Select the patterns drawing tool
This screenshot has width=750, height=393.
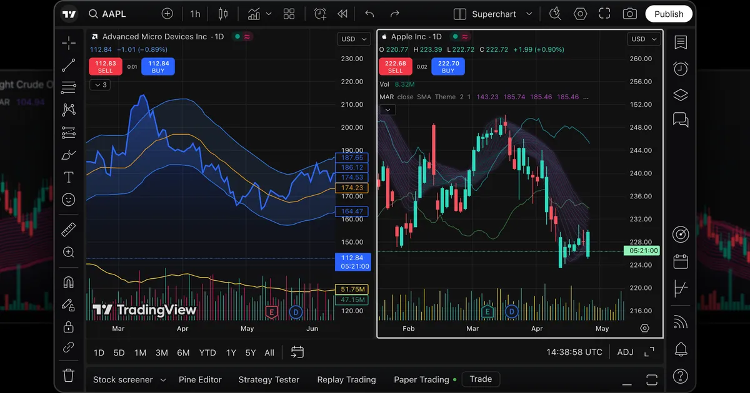(x=69, y=110)
